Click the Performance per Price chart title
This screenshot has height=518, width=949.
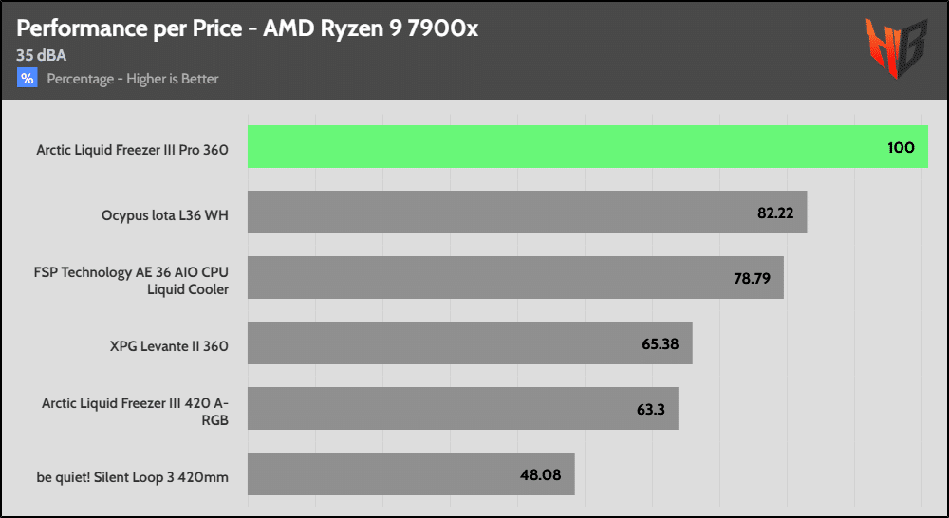pos(247,28)
